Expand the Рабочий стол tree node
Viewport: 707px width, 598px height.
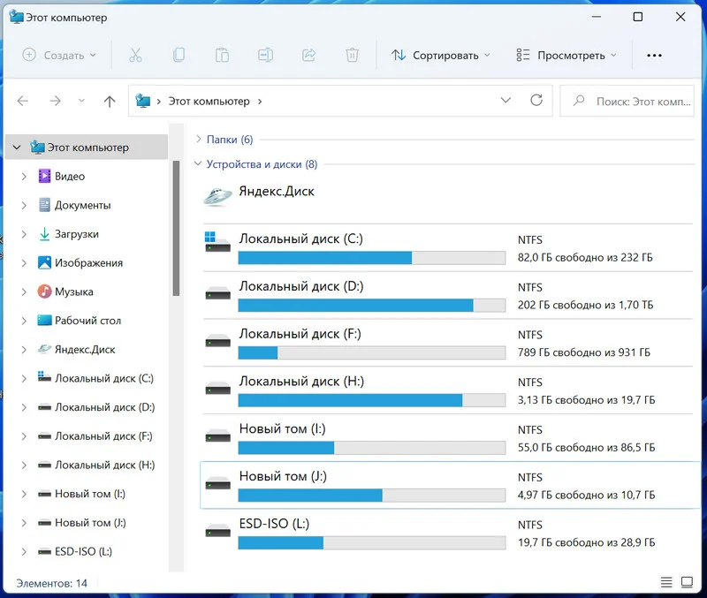[x=24, y=321]
